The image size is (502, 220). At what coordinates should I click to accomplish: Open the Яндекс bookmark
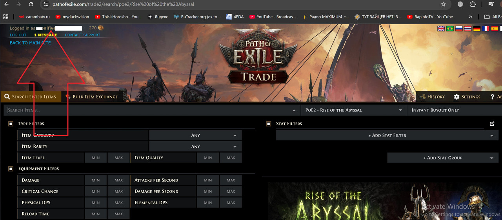click(158, 17)
